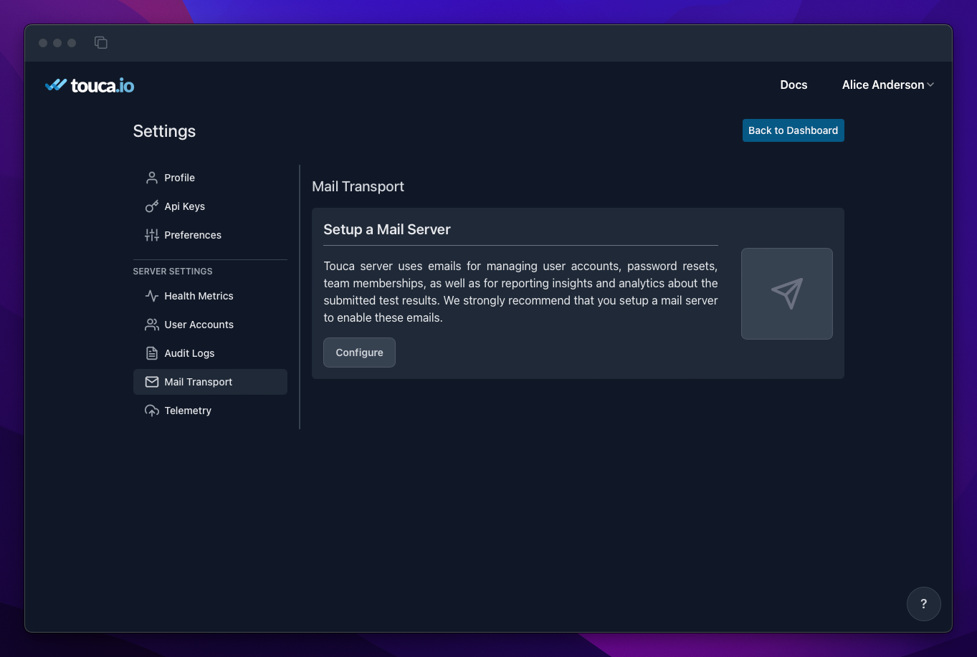Viewport: 977px width, 657px height.
Task: Click the Health Metrics pulse icon
Action: point(152,296)
